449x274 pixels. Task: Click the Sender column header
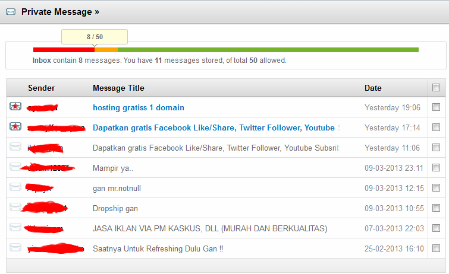[41, 88]
